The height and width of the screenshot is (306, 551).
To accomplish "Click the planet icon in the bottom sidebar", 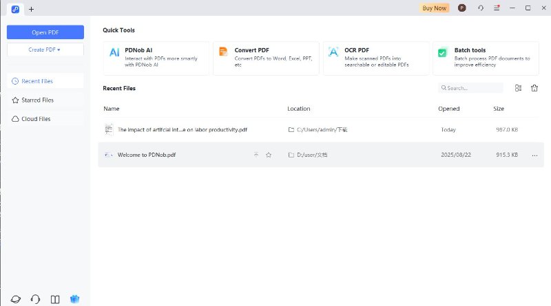I will (x=16, y=299).
